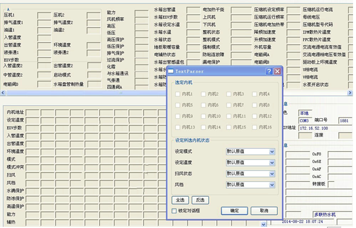Click the help question mark icon in TextParser dialog
356x228 pixels.
click(x=269, y=71)
